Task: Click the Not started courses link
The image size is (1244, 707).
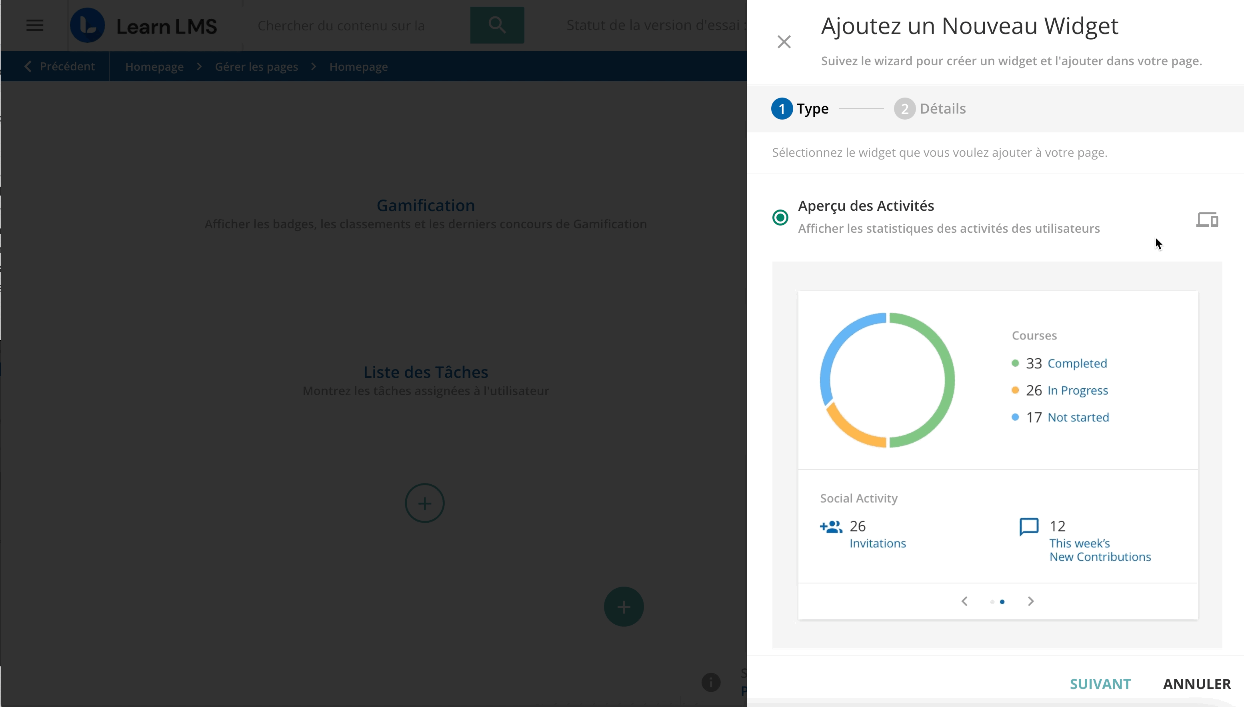Action: pos(1078,417)
